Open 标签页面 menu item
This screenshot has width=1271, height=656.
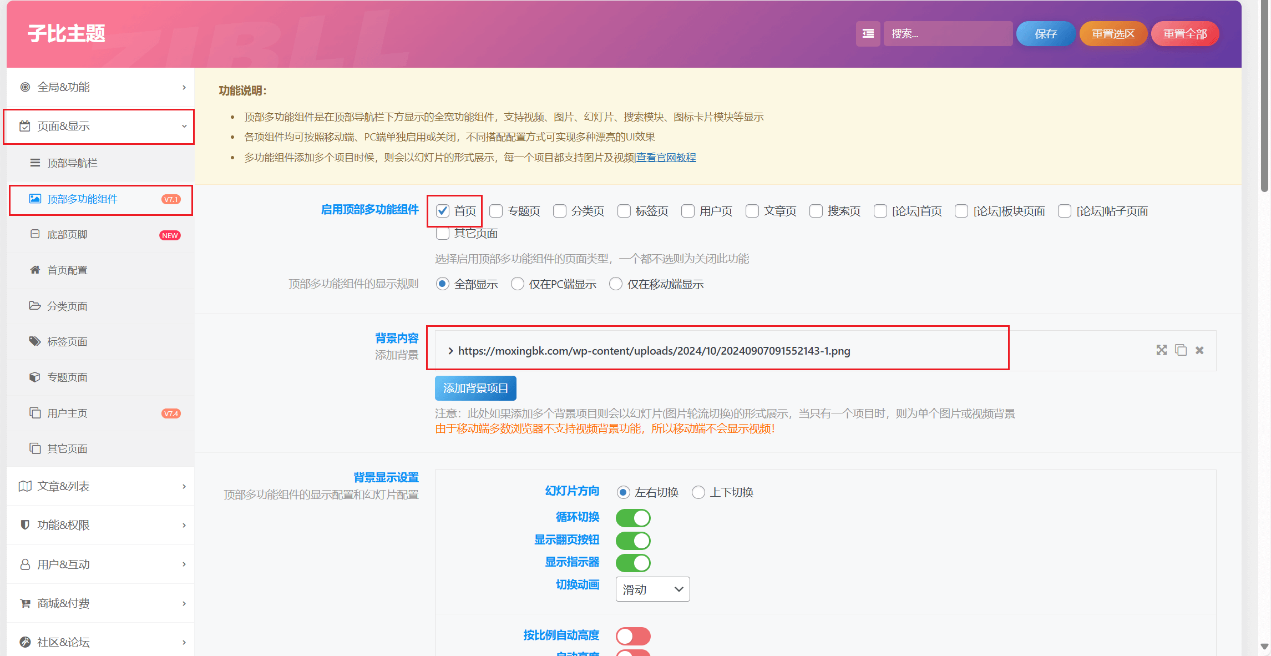click(x=101, y=341)
